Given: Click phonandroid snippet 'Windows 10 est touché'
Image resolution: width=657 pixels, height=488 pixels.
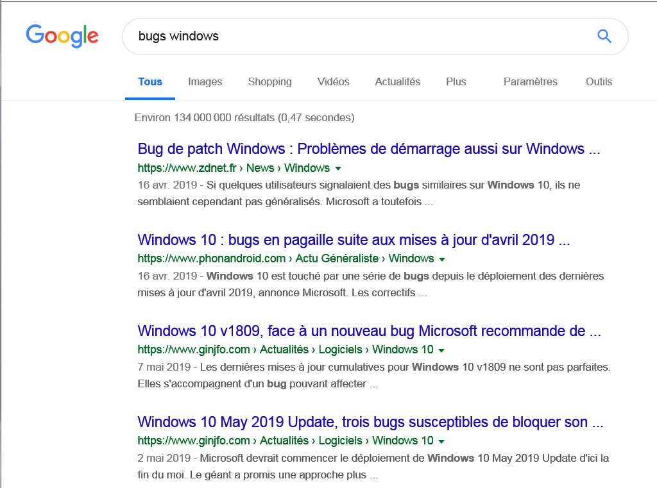Looking at the screenshot, I should point(370,285).
